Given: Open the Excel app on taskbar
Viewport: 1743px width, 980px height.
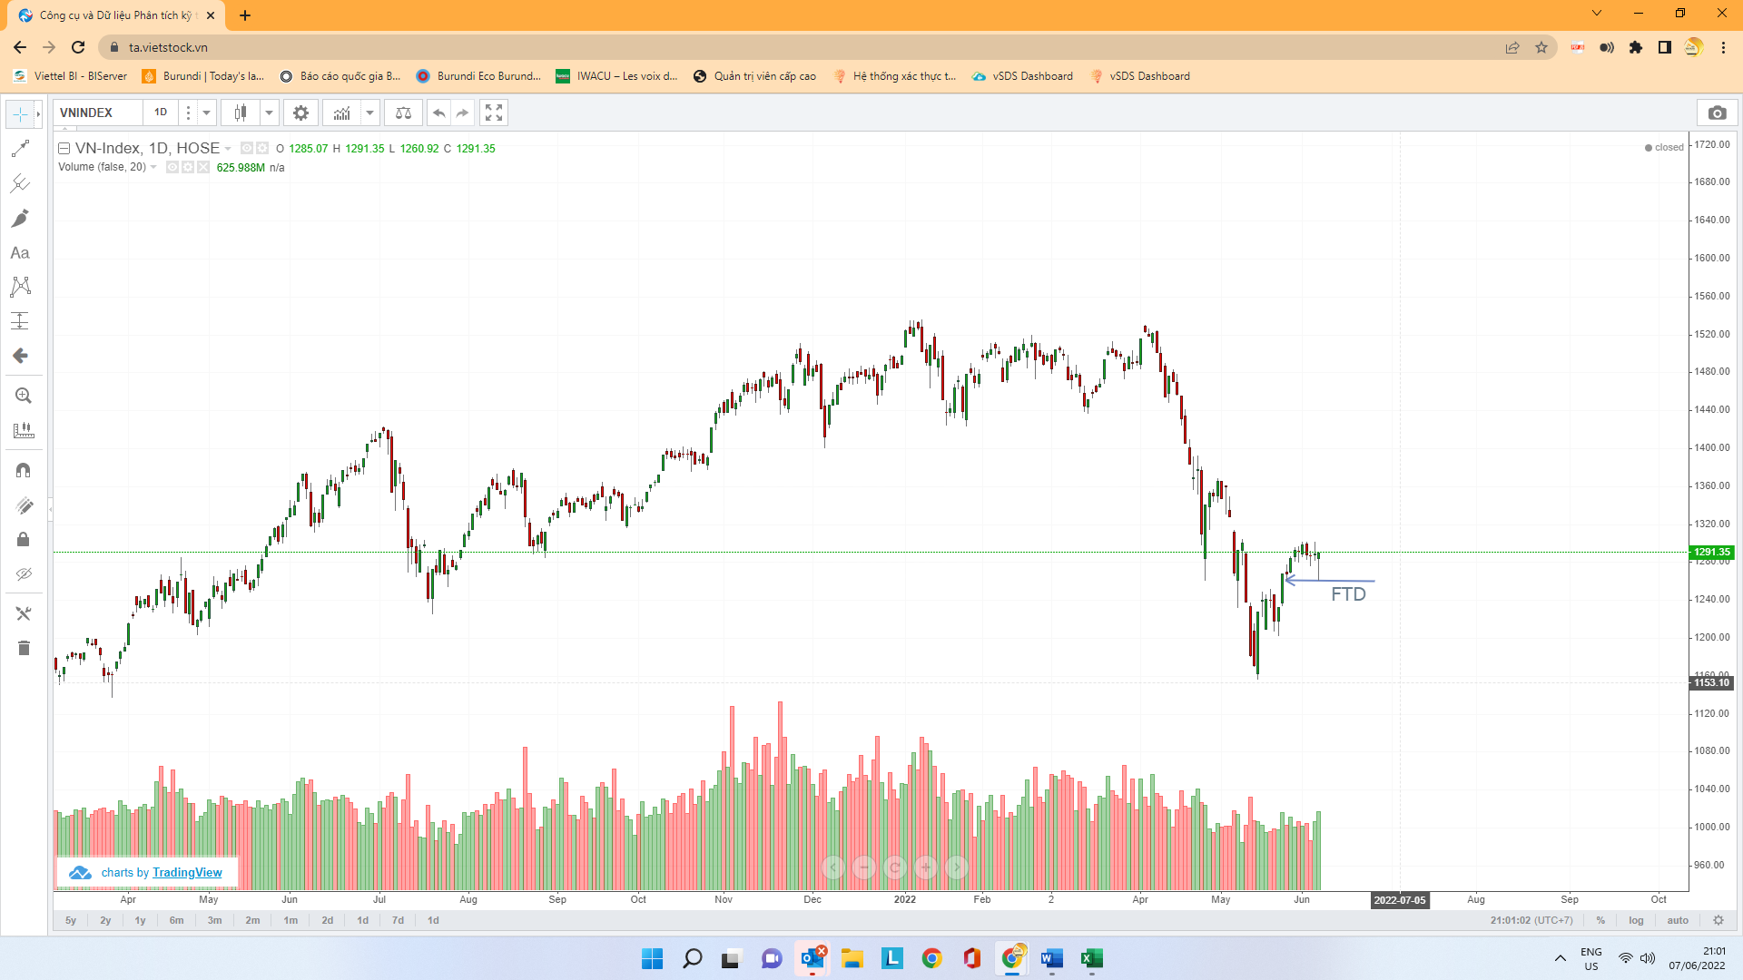Looking at the screenshot, I should [x=1091, y=958].
